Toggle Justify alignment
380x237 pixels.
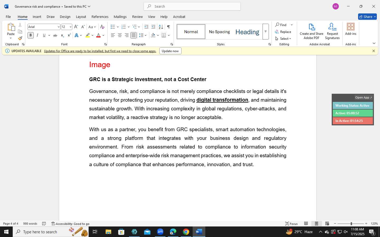[x=134, y=35]
